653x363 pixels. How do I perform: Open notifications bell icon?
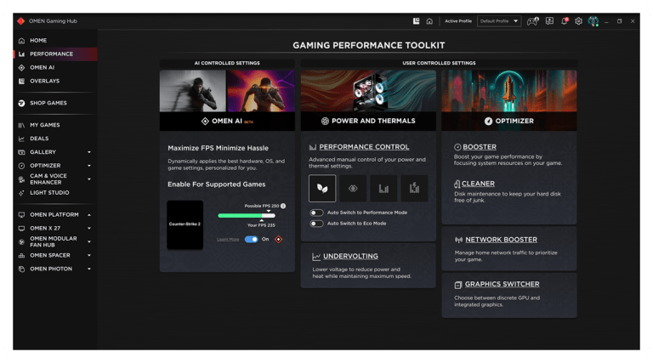tap(565, 20)
